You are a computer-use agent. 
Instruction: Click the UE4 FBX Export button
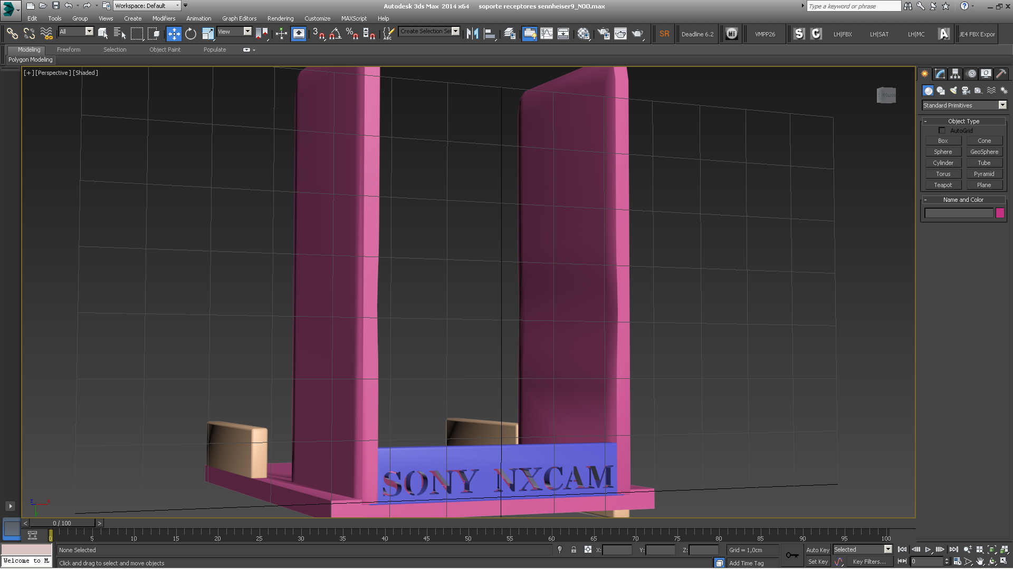pyautogui.click(x=977, y=34)
